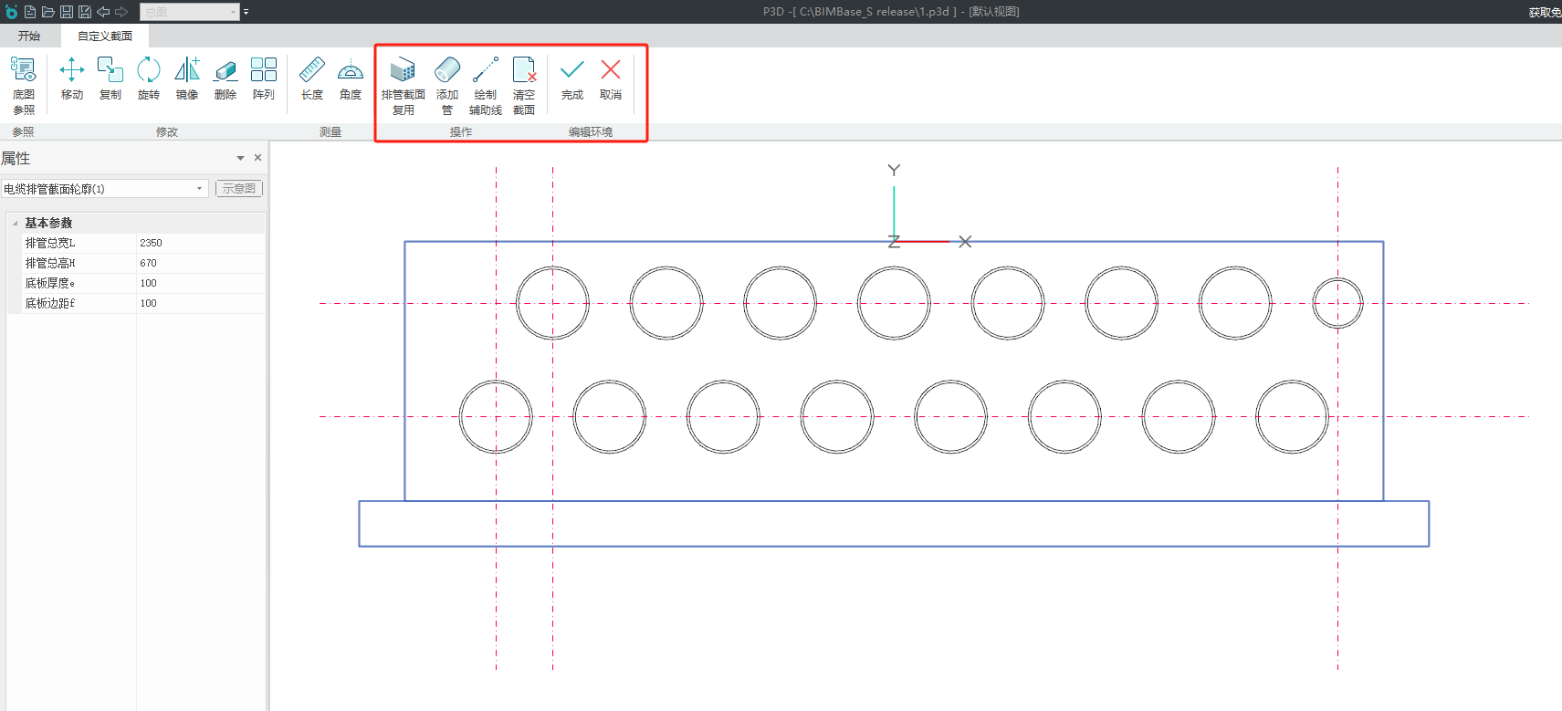
Task: Save the project with the floppy icon
Action: [67, 12]
